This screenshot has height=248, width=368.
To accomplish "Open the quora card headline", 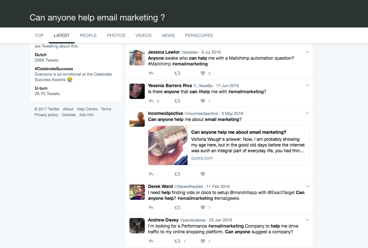I will [x=239, y=132].
